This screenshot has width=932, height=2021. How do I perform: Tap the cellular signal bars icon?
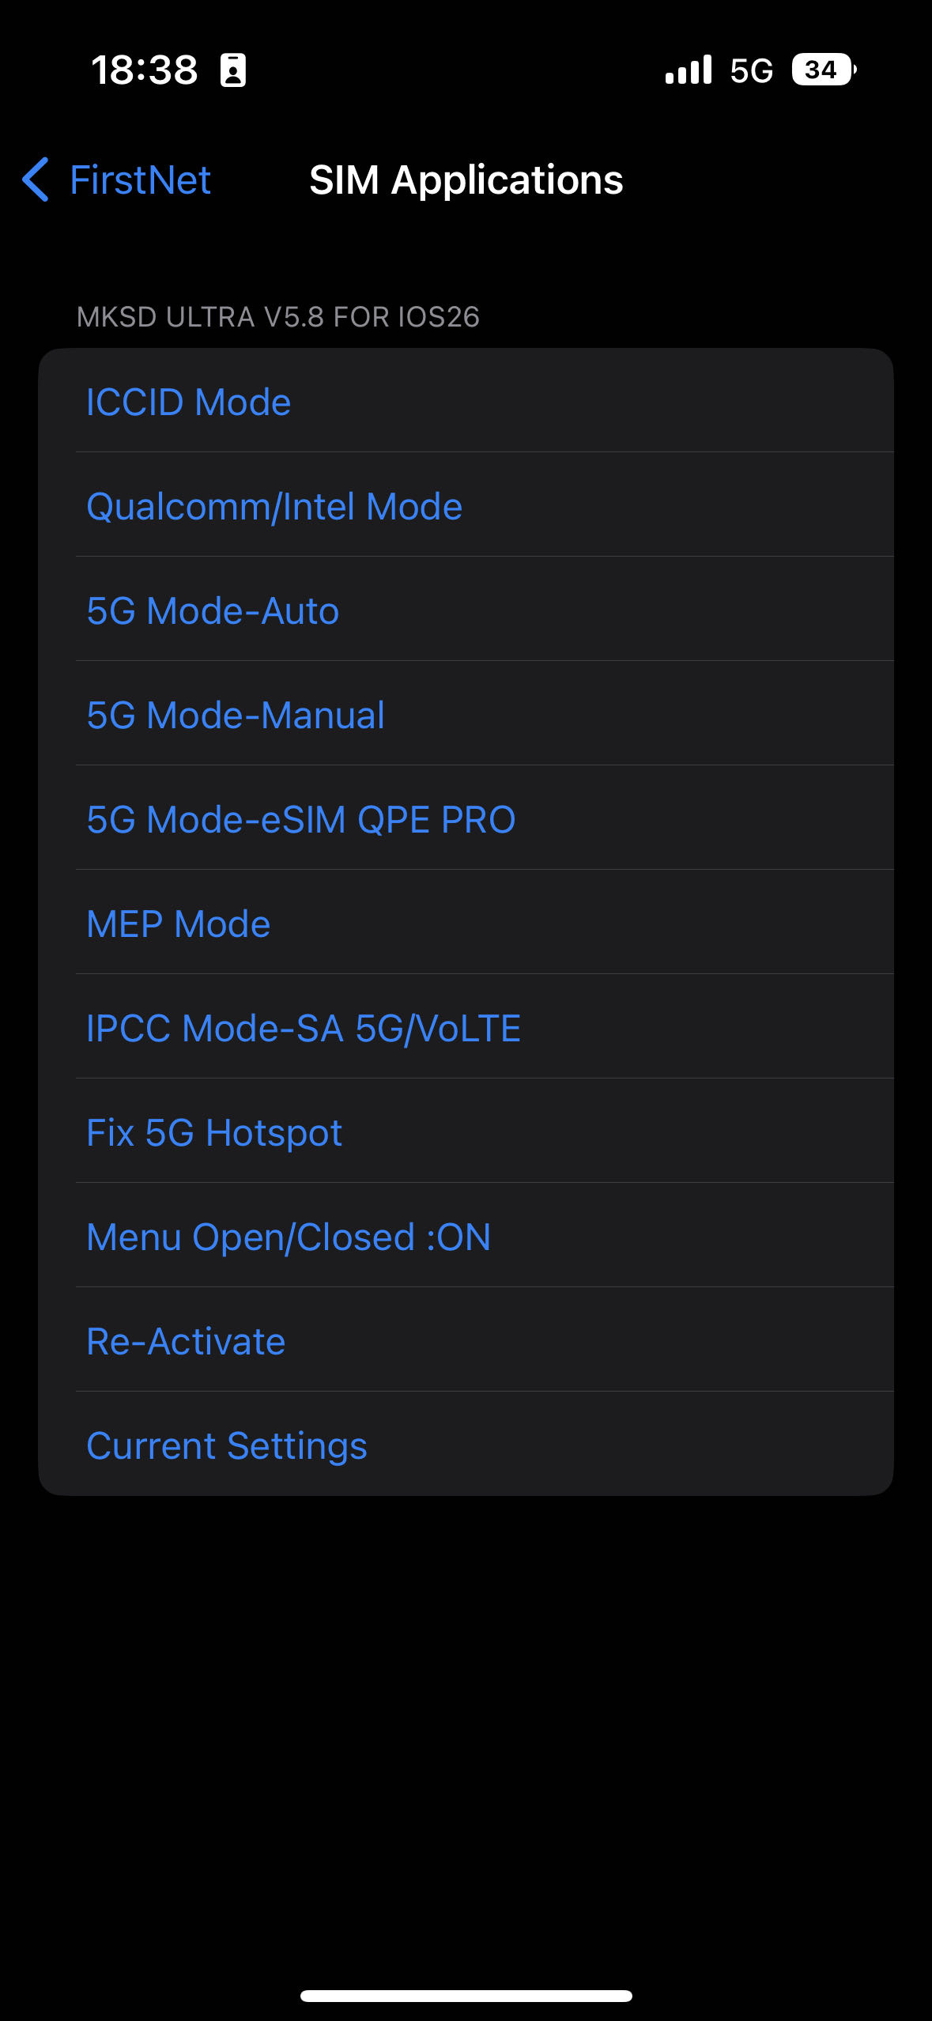point(688,70)
